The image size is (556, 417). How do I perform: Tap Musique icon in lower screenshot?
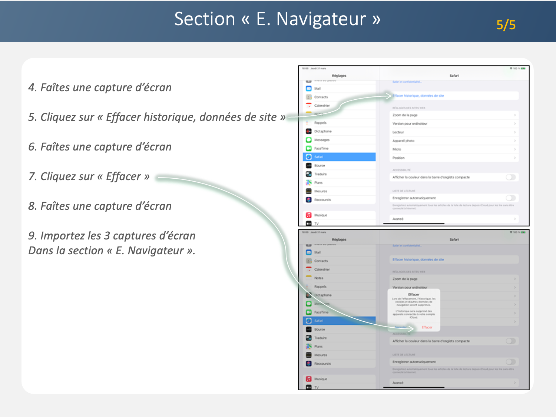coord(308,379)
